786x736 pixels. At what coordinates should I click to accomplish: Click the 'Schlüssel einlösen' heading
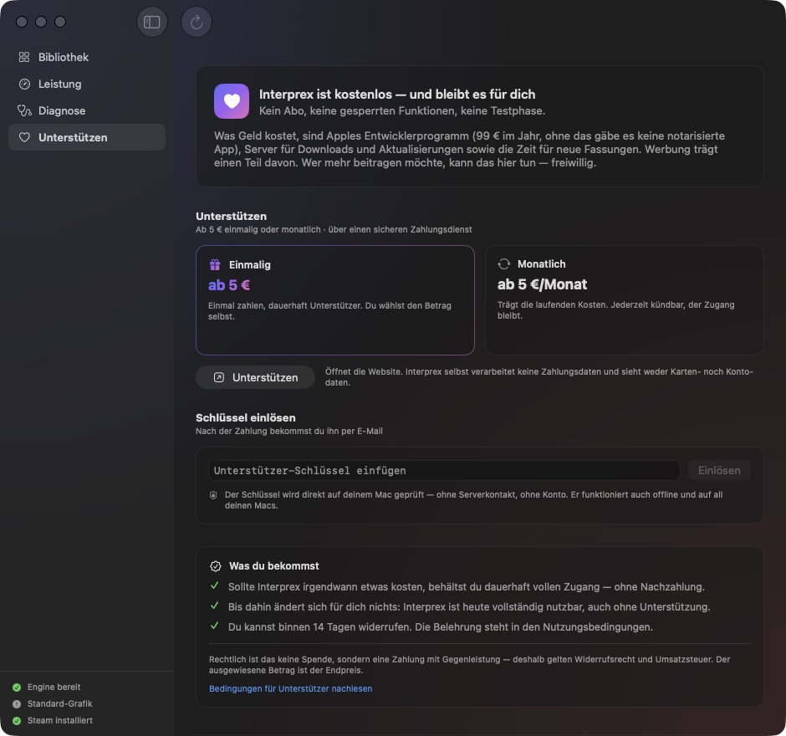tap(246, 417)
